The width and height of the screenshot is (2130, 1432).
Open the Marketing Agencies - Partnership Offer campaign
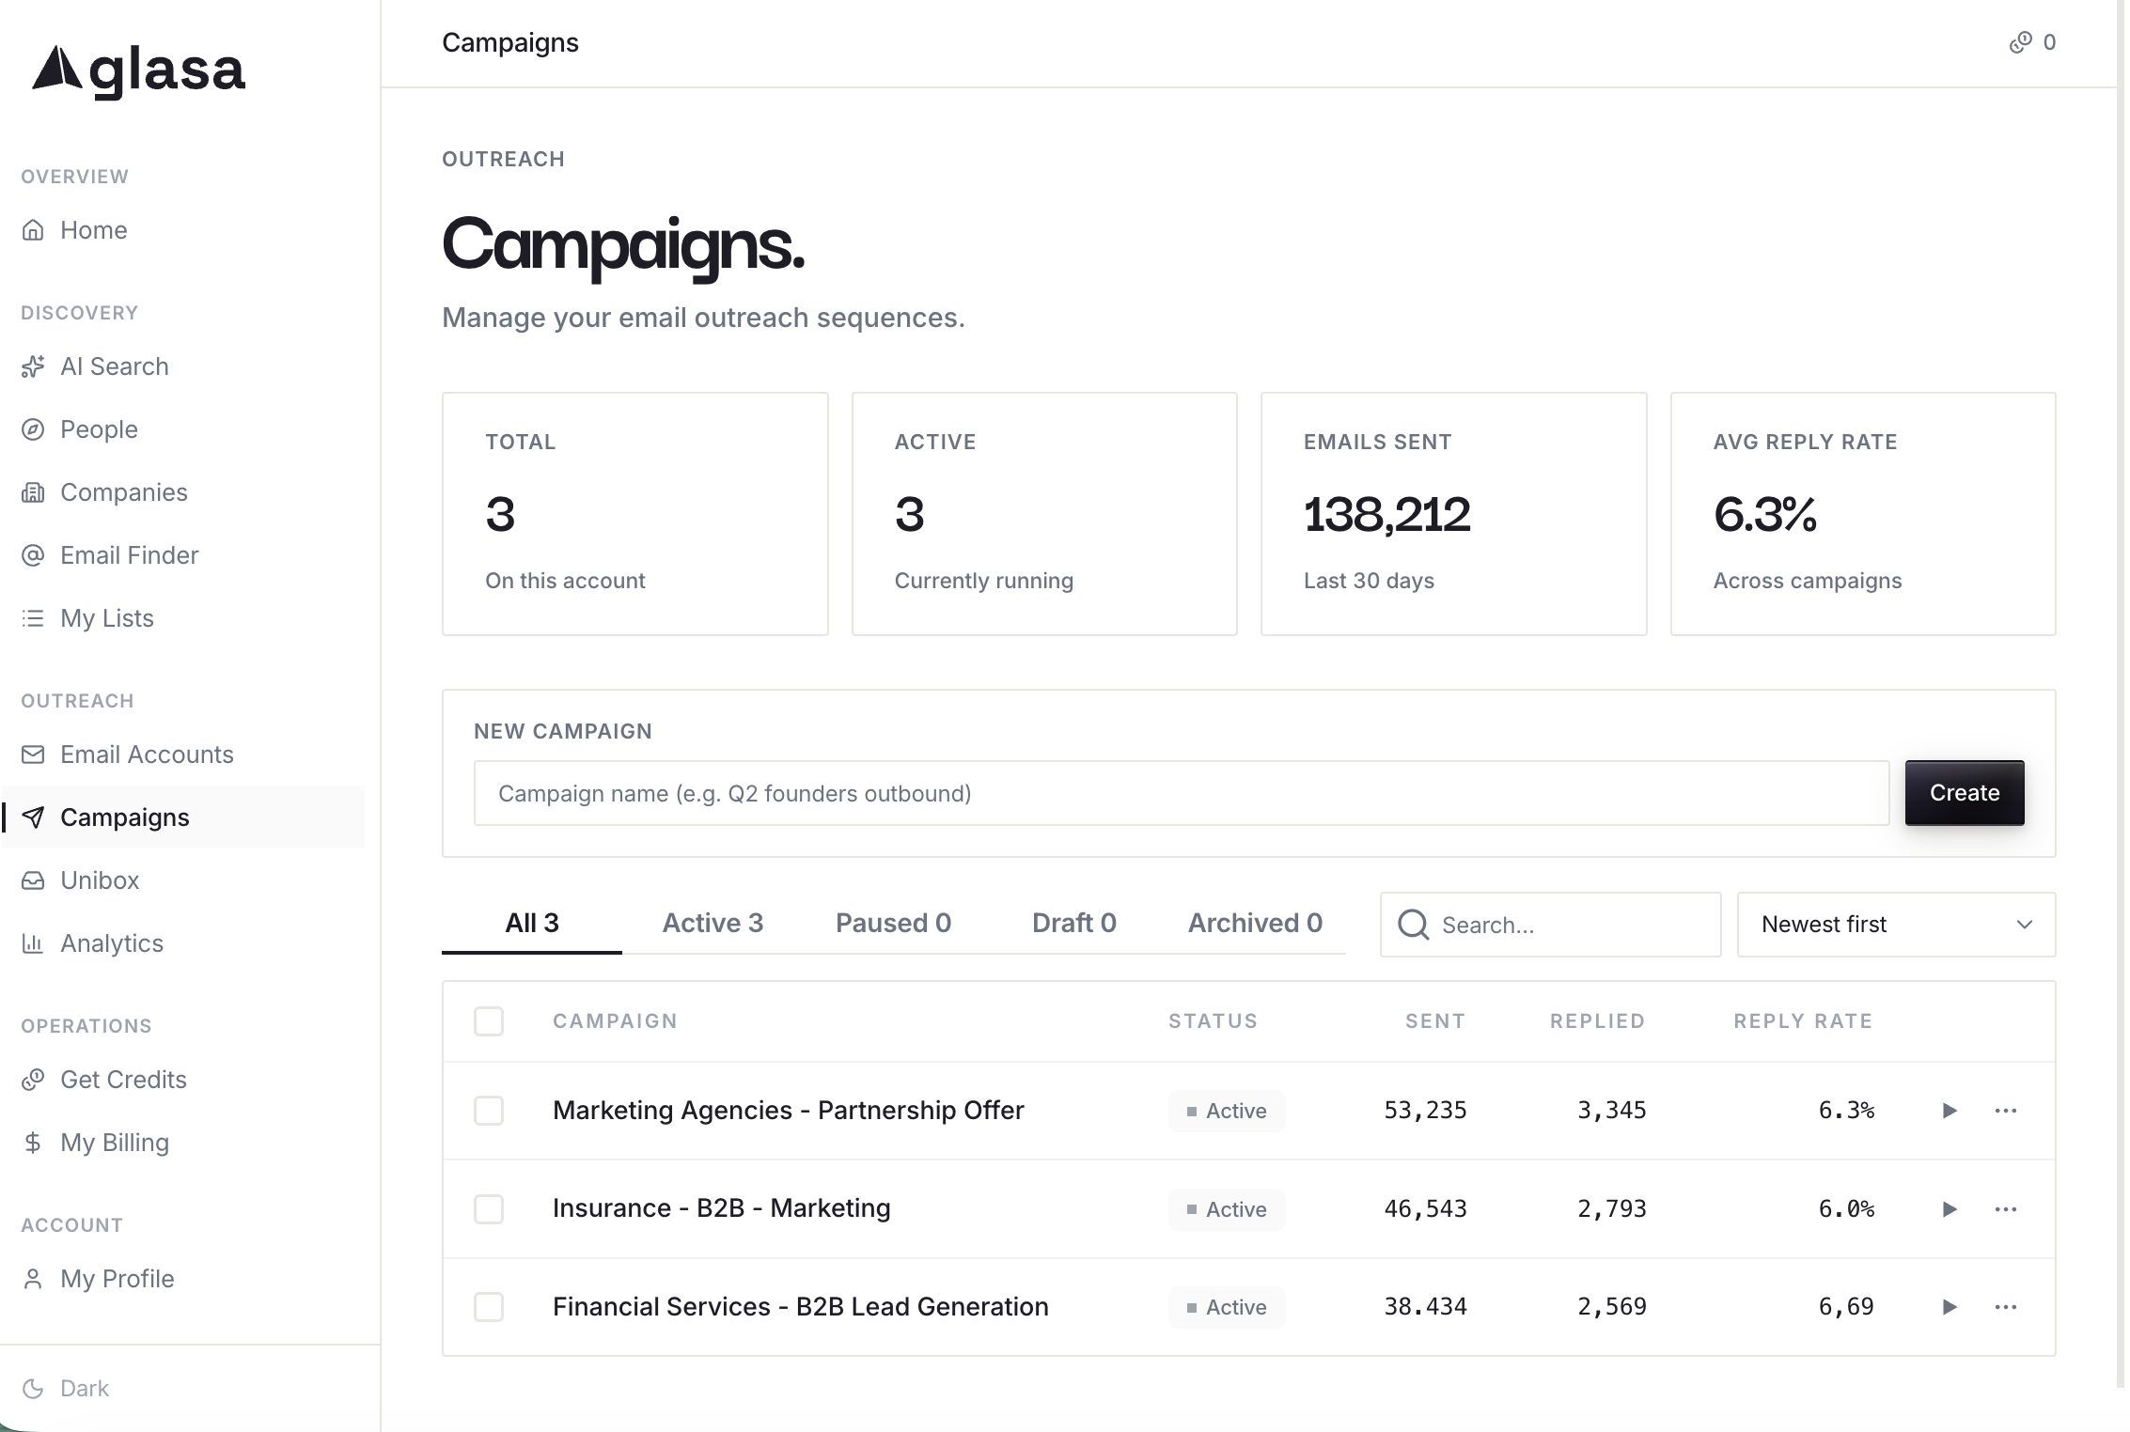click(789, 1111)
